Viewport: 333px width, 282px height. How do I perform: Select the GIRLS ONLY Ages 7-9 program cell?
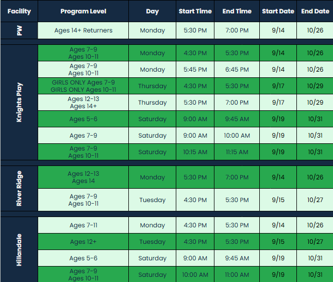(x=84, y=86)
